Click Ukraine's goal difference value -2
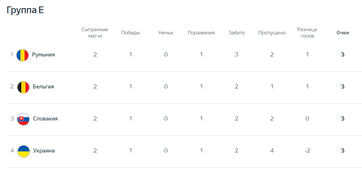This screenshot has width=362, height=179. coord(307,151)
